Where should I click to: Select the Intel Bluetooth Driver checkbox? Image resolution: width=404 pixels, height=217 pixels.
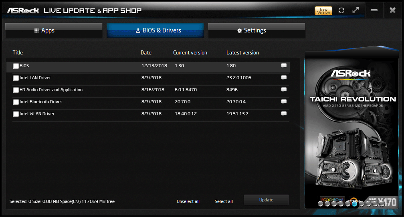point(16,102)
